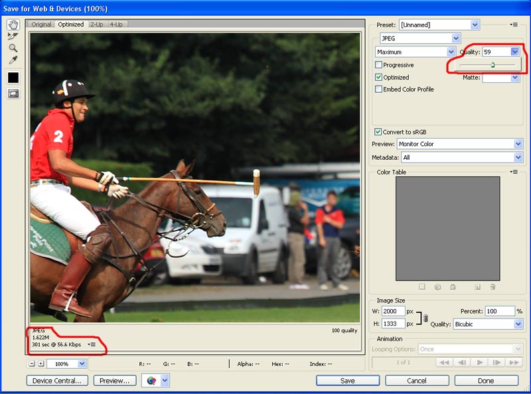Select the Hand tool

[x=13, y=25]
